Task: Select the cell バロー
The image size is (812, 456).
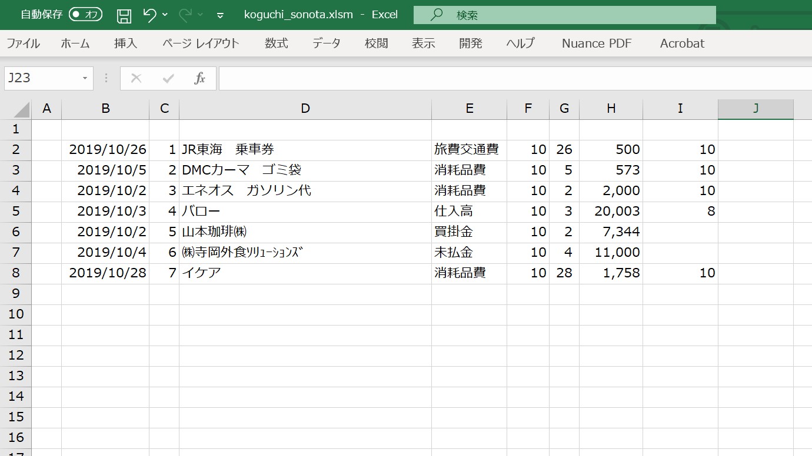Action: [x=305, y=211]
